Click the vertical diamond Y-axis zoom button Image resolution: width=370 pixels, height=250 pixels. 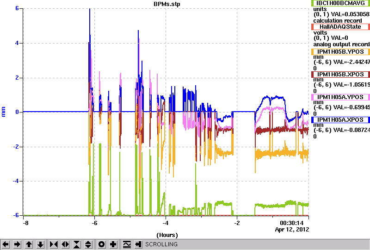click(x=88, y=244)
